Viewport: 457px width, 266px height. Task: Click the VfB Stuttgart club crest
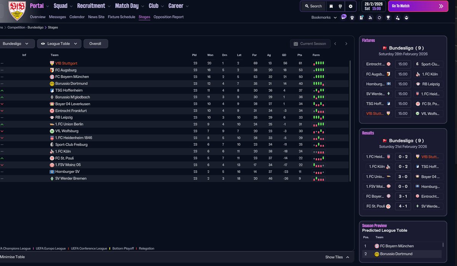click(x=16, y=11)
